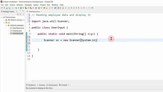Collapse the (default package) node

pos(6,25)
